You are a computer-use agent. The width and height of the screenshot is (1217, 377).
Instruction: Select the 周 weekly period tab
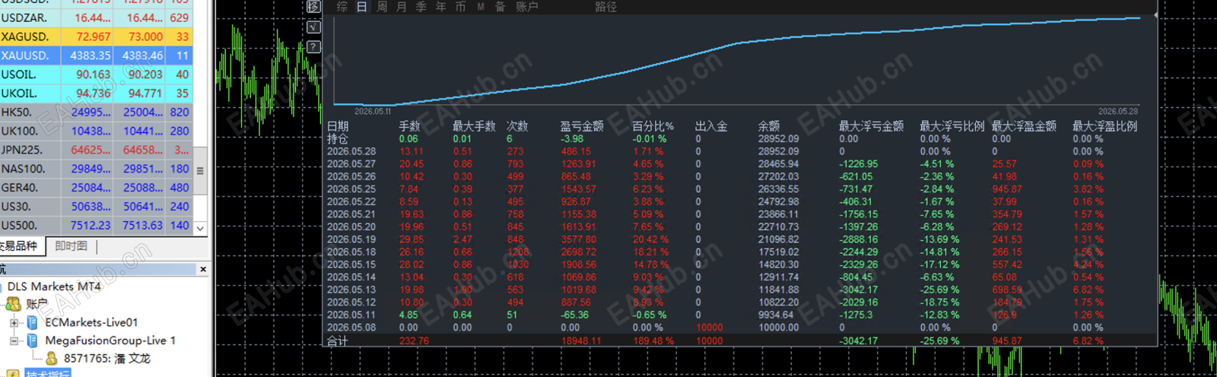click(x=382, y=7)
